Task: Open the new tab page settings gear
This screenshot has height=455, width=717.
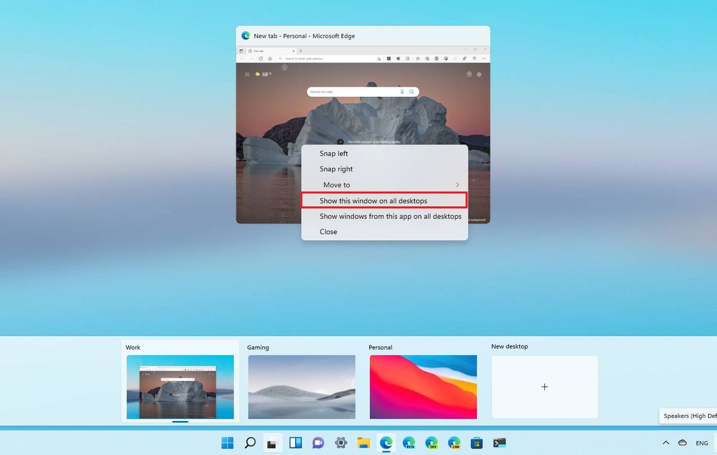Action: [x=479, y=74]
